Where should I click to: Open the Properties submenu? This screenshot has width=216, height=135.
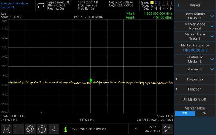pyautogui.click(x=195, y=79)
